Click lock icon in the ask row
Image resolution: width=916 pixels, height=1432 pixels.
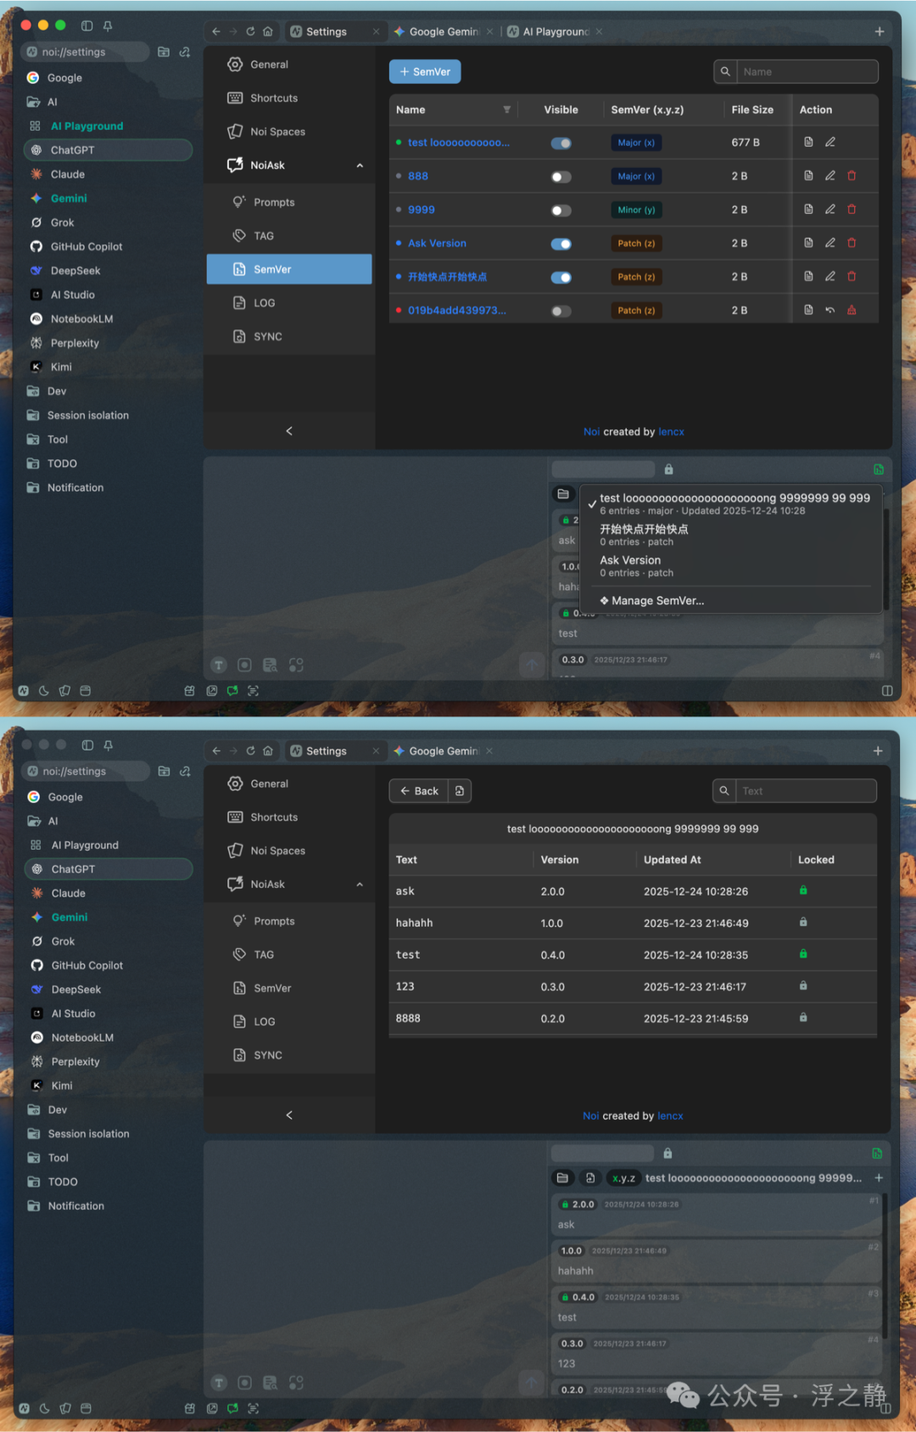803,890
